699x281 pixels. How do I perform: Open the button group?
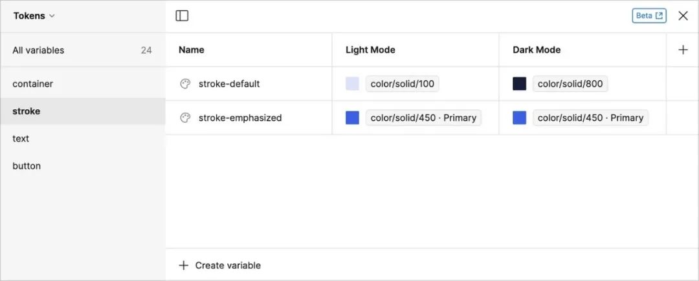pyautogui.click(x=27, y=166)
